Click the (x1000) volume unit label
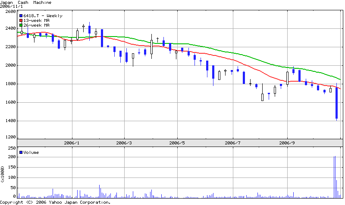Viewport: 345px width, 205px height. tap(3, 174)
